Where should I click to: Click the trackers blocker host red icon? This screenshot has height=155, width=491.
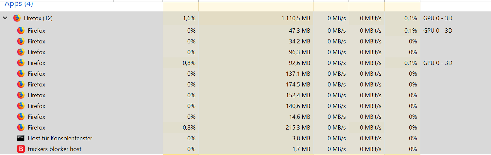point(21,149)
